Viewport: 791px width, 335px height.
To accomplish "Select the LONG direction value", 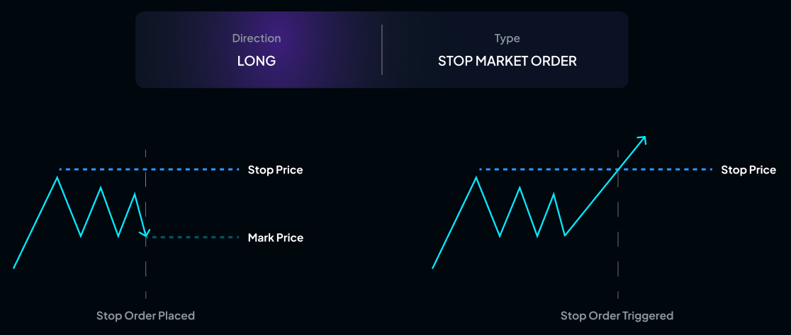I will pos(257,61).
